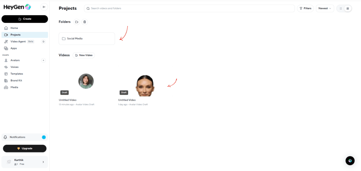Click the Free plan label under Karthik
The image size is (361, 171).
[x=22, y=164]
